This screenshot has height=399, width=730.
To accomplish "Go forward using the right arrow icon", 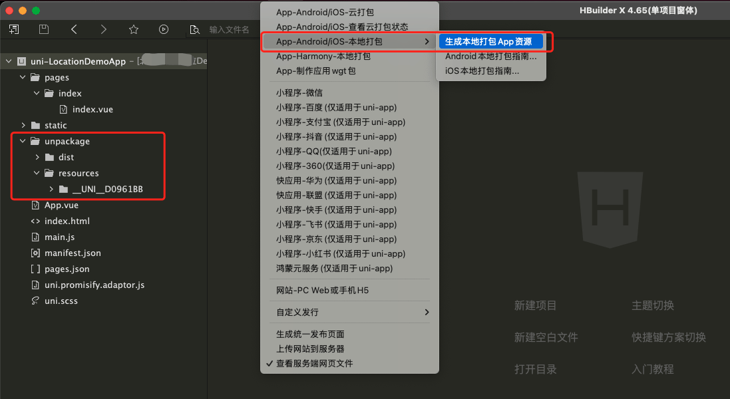I will (x=103, y=29).
